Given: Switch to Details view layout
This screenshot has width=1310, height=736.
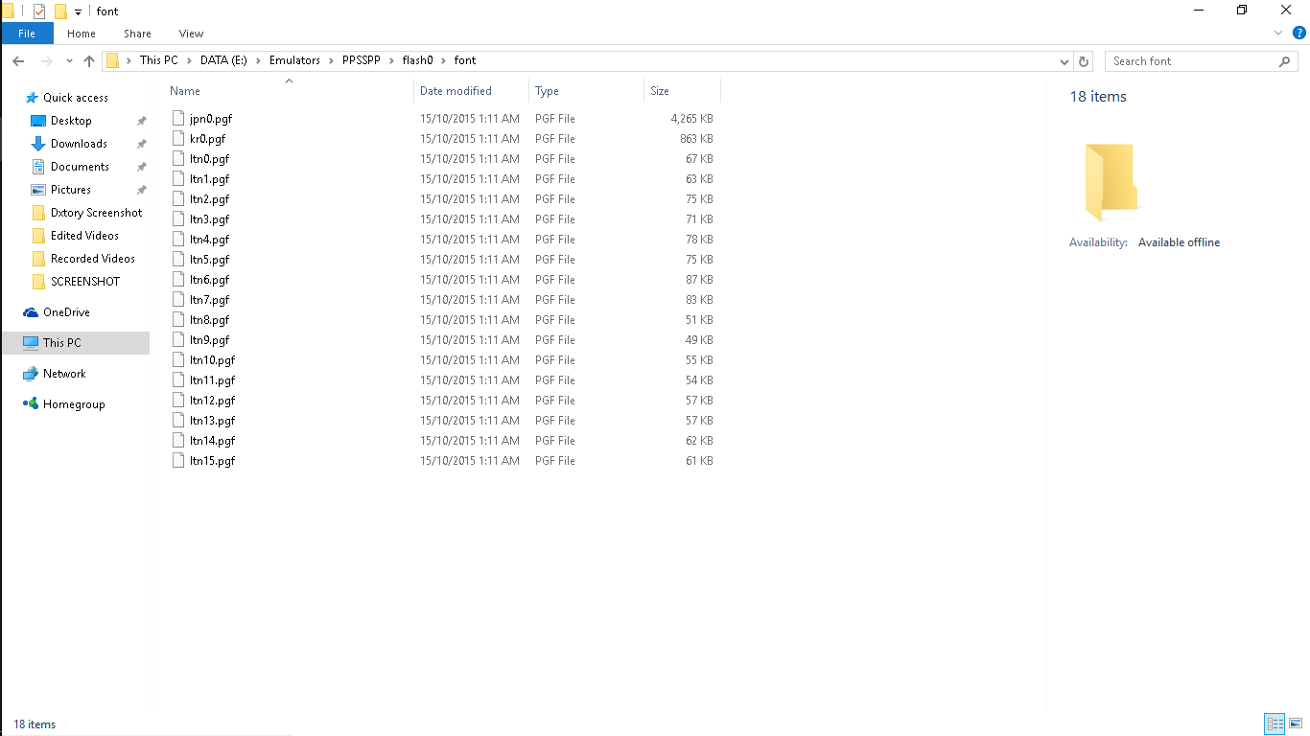Looking at the screenshot, I should pos(1275,724).
